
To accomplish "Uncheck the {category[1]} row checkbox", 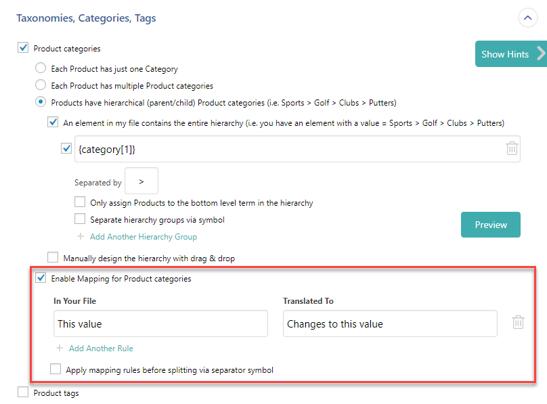I will [x=66, y=148].
